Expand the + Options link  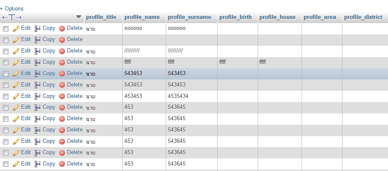click(x=12, y=8)
